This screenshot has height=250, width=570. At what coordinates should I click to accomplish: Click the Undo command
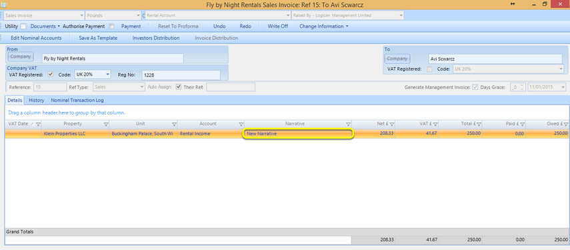tap(219, 27)
